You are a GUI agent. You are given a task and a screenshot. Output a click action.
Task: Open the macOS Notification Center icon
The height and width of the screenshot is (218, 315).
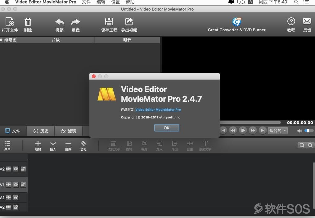coord(306,2)
